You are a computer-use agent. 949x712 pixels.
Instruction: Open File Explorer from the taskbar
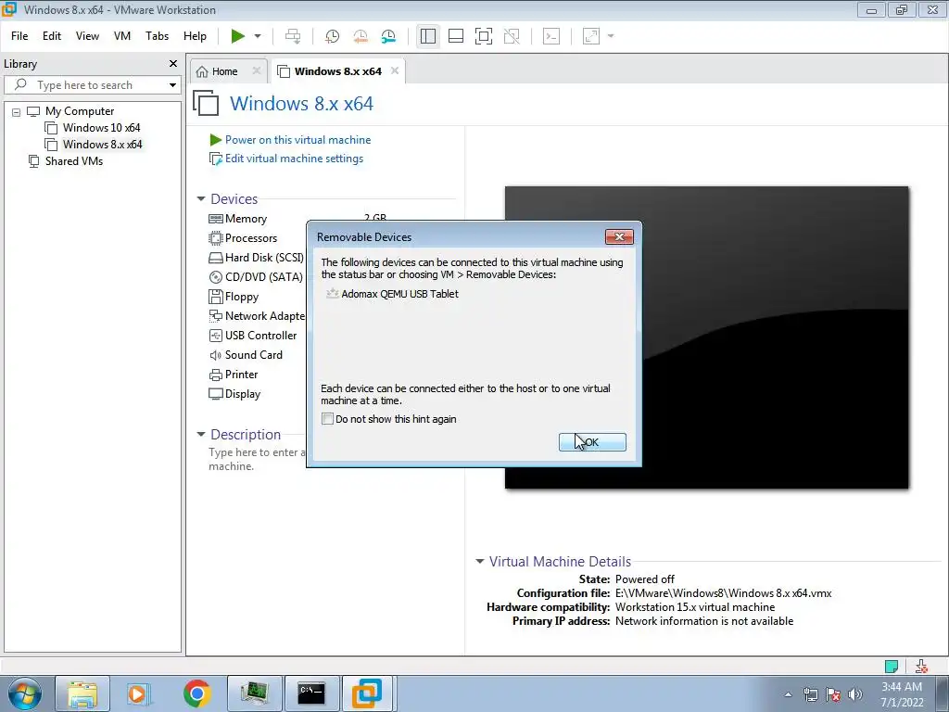pyautogui.click(x=82, y=693)
